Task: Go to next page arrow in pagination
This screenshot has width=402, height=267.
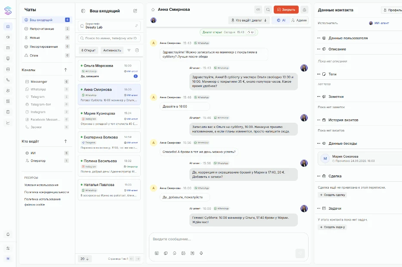Action: [x=138, y=259]
